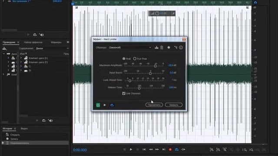Adjust the Look-Ahead Time slider handle
This screenshot has height=156, width=278.
[130, 81]
